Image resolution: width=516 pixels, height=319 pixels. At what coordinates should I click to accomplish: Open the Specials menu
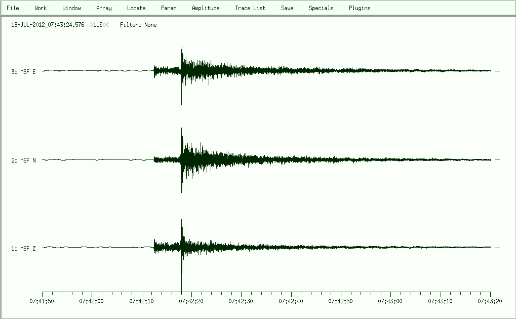321,8
